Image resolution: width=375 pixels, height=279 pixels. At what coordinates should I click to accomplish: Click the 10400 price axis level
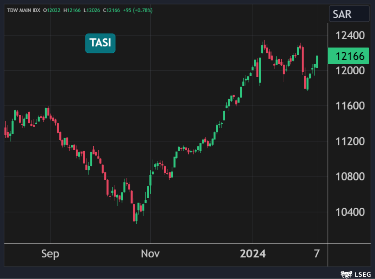click(350, 212)
